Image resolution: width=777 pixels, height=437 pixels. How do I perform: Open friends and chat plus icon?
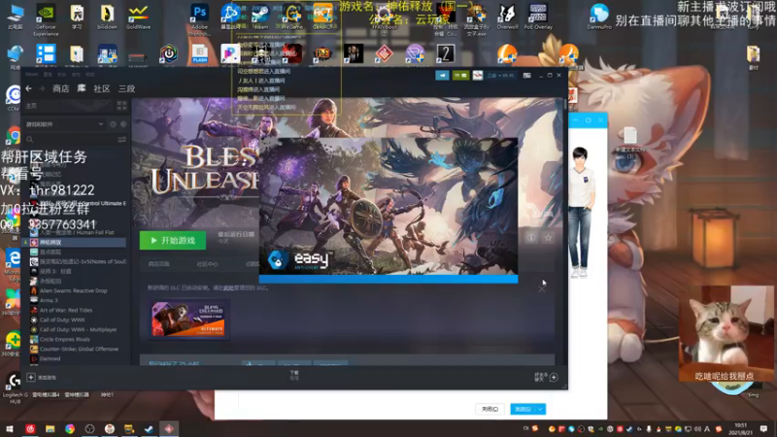click(x=554, y=378)
